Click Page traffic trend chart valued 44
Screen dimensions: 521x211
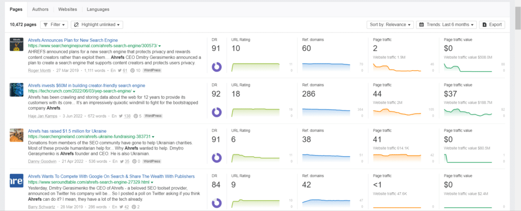pos(397,113)
